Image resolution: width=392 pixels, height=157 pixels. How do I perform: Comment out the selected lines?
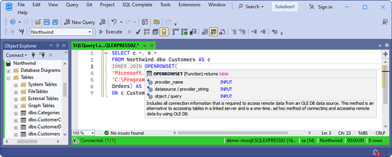point(234,32)
